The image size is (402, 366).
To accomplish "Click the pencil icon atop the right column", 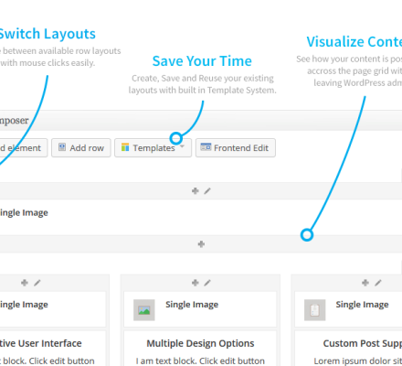I will tap(378, 283).
